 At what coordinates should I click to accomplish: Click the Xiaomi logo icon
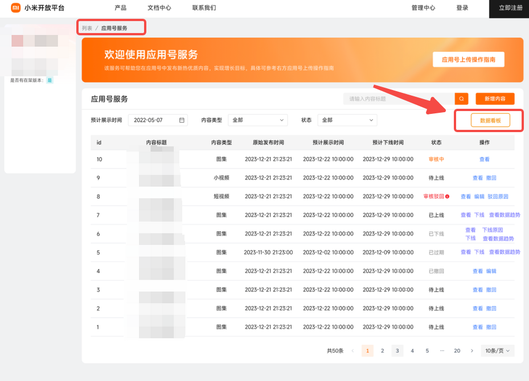point(15,8)
